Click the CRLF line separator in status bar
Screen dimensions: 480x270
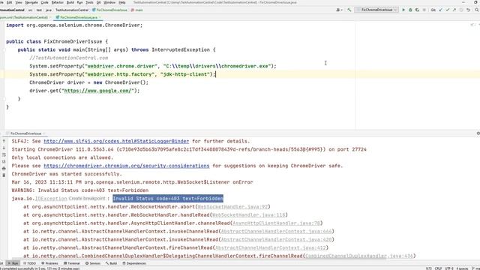438,268
